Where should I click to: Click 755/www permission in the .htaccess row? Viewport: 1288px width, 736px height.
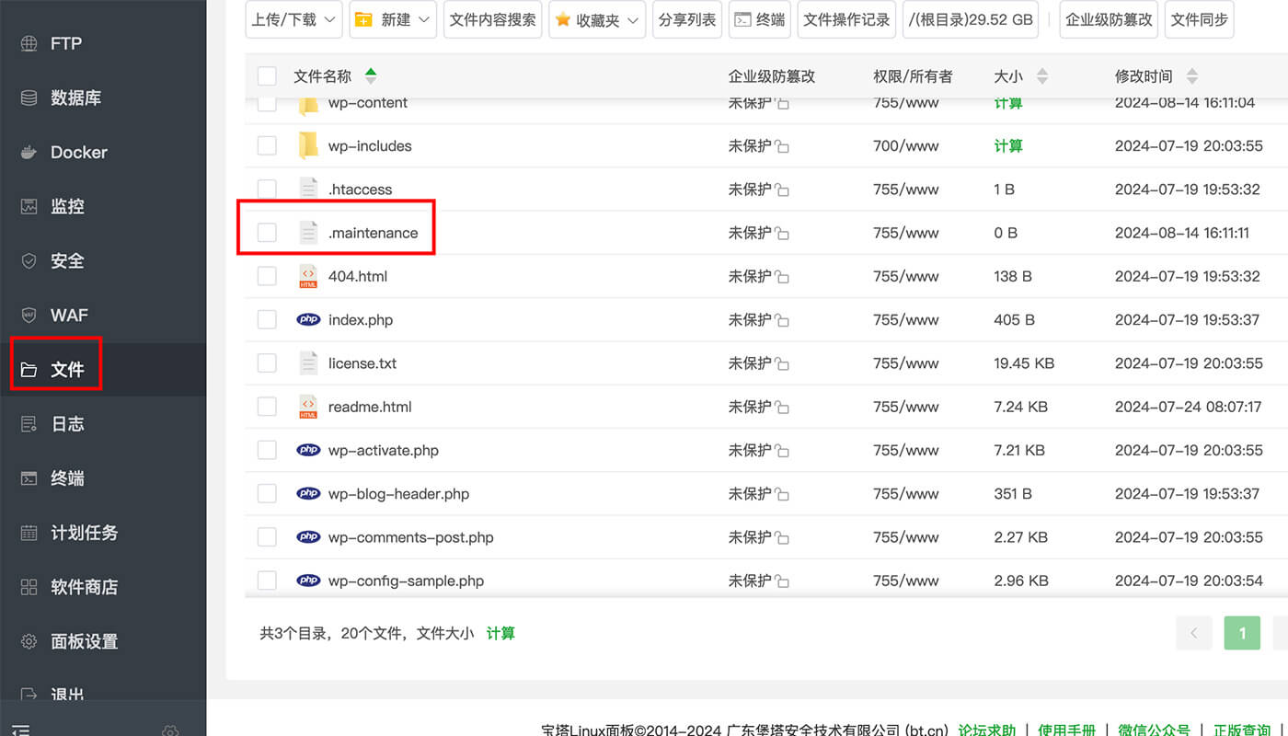(x=906, y=190)
